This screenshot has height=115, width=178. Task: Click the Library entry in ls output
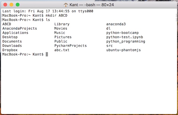point(62,24)
